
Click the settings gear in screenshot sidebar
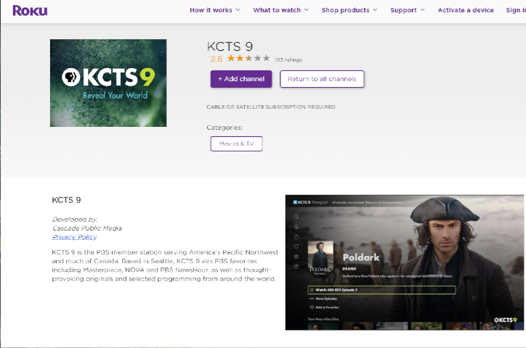pos(296,257)
